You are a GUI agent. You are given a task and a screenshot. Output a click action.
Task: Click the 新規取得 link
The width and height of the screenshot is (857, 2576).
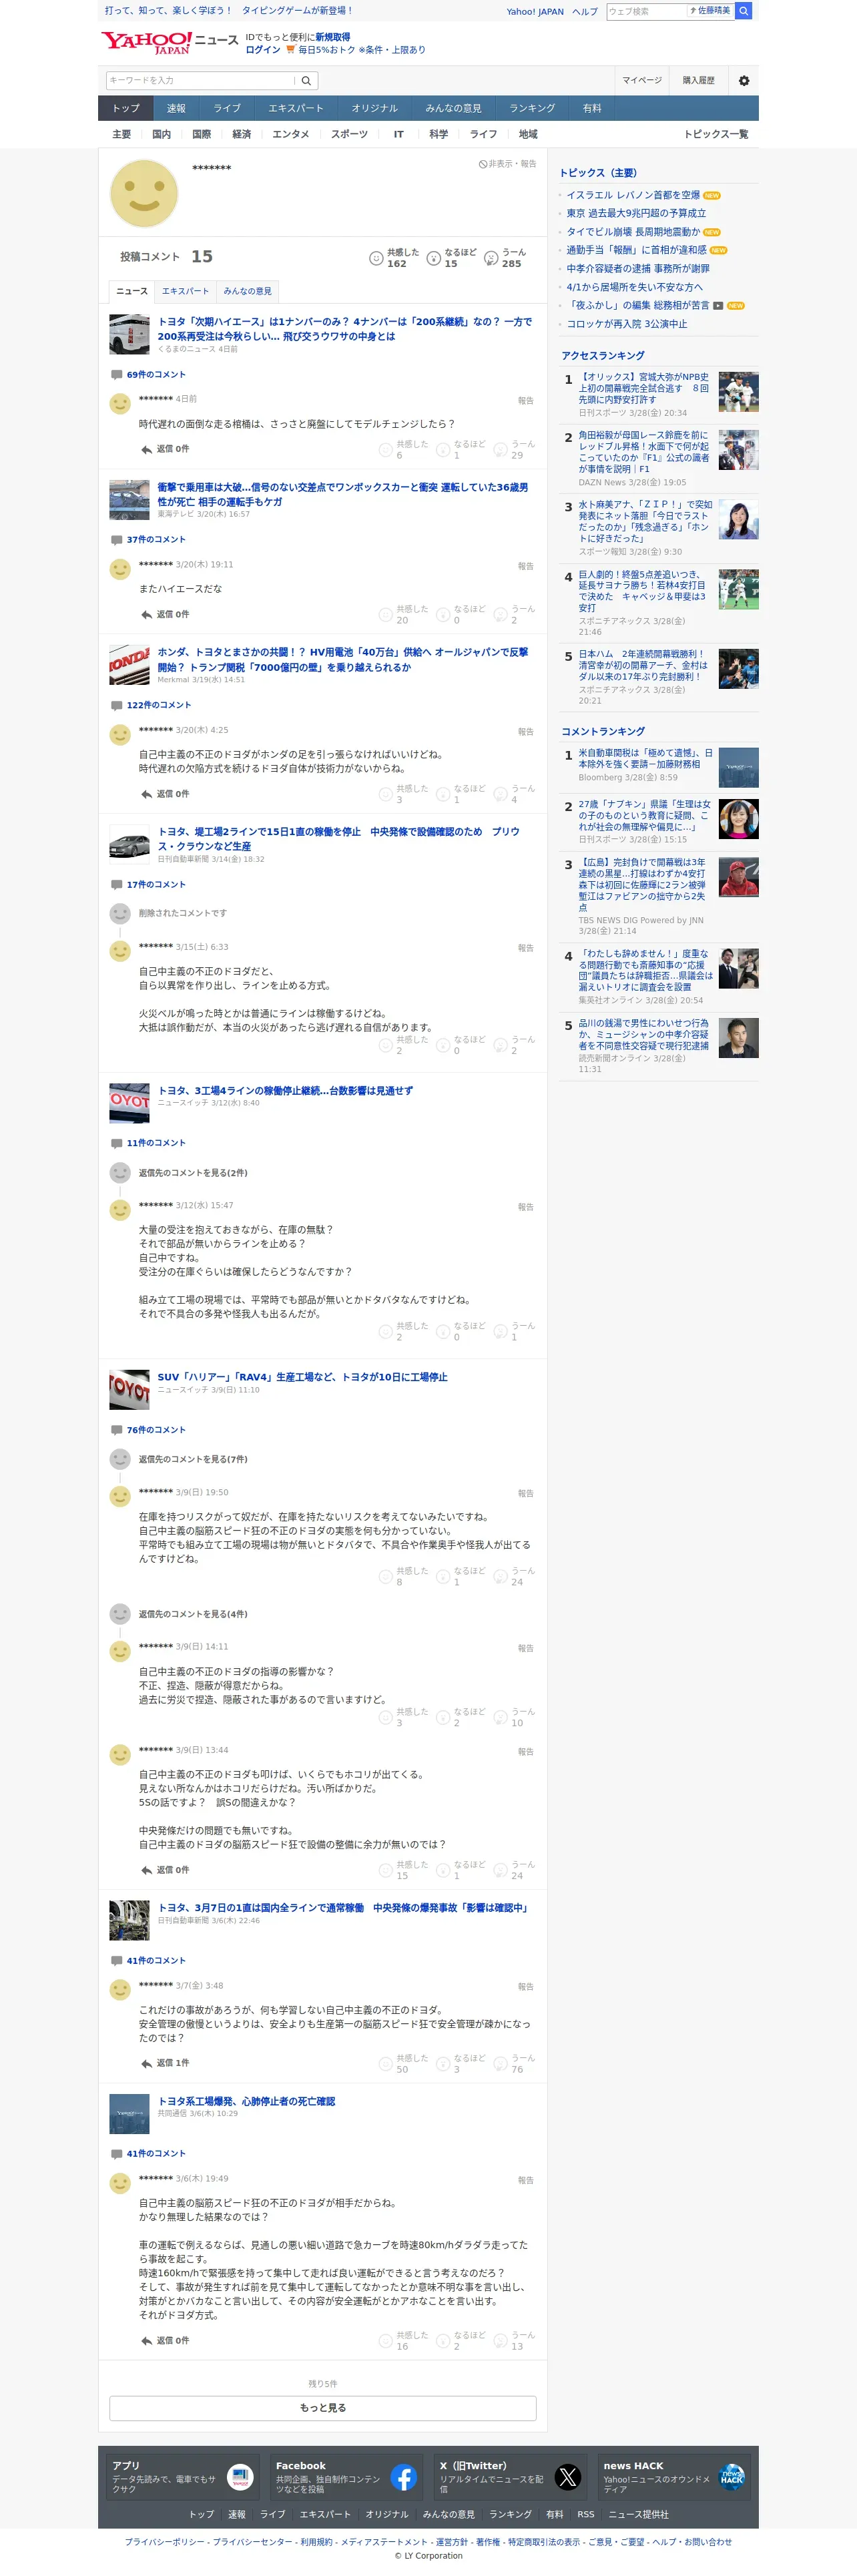(x=333, y=37)
